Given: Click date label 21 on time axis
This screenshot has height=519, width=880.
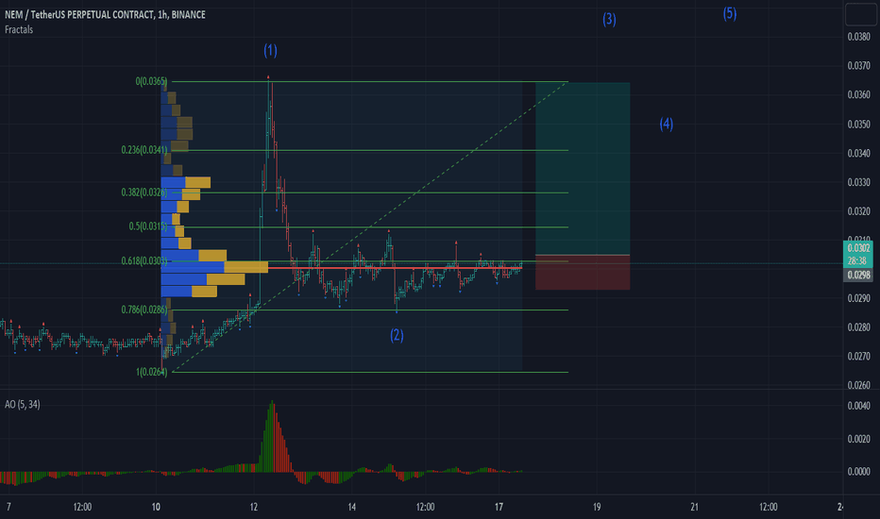Looking at the screenshot, I should pyautogui.click(x=694, y=508).
